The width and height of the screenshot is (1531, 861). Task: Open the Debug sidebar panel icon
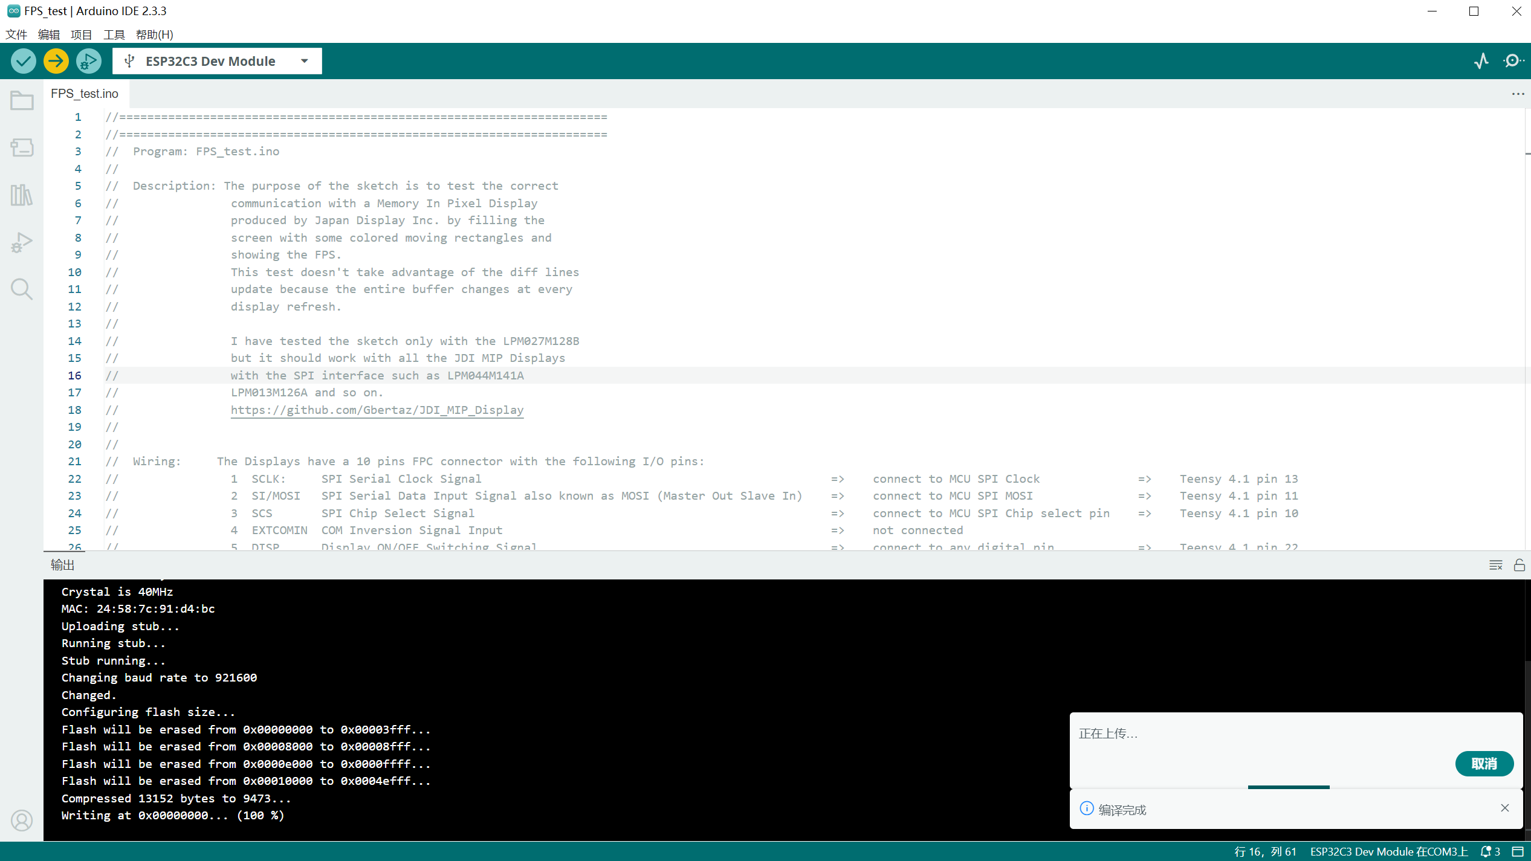[22, 242]
